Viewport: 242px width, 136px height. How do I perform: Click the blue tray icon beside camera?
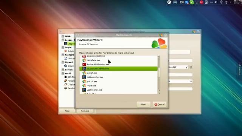(x=187, y=2)
